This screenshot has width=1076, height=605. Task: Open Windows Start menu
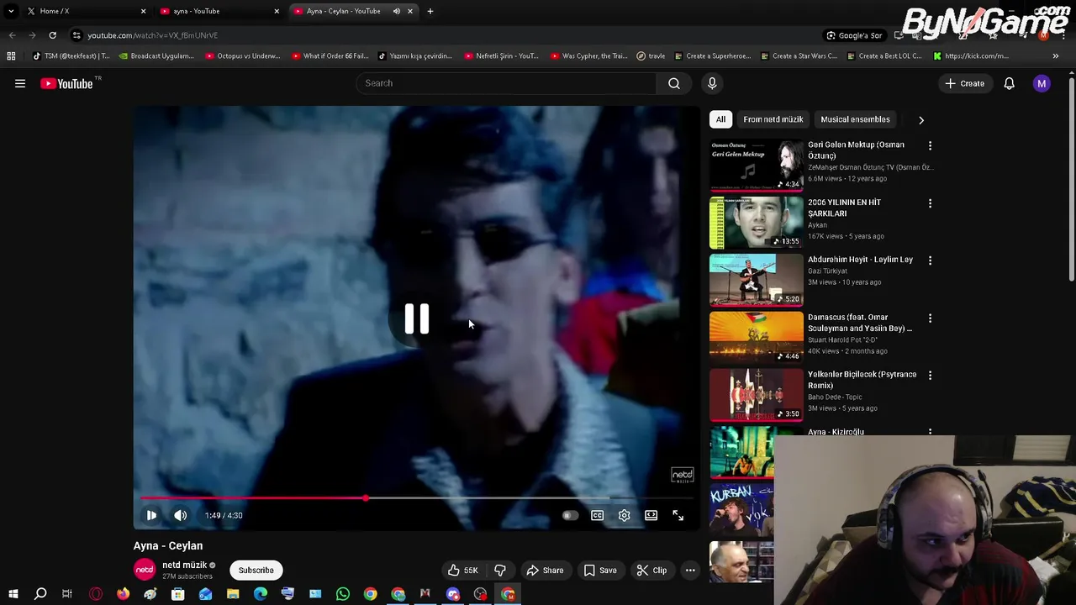click(x=13, y=594)
